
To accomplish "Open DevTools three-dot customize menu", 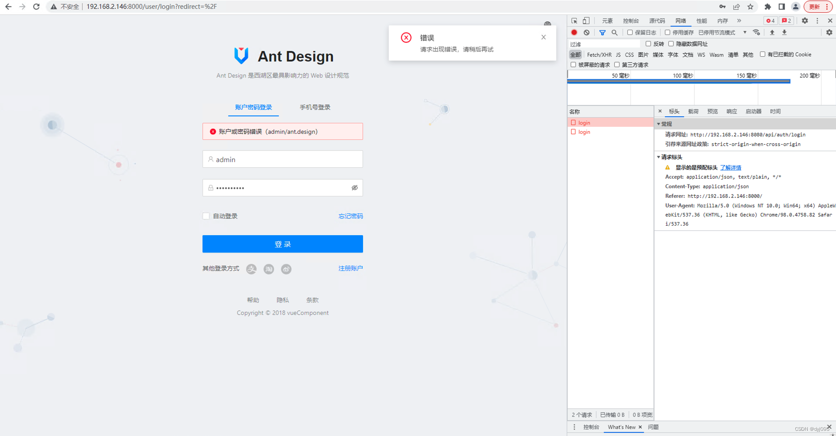I will (x=817, y=20).
